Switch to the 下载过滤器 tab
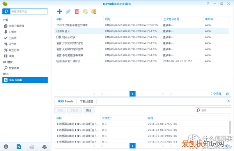Image resolution: width=234 pixels, height=151 pixels. (87, 101)
